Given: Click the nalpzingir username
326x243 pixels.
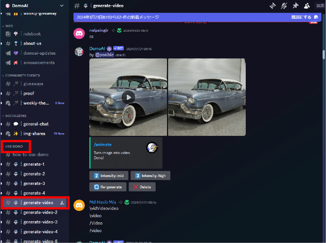Looking at the screenshot, I should pyautogui.click(x=99, y=30).
